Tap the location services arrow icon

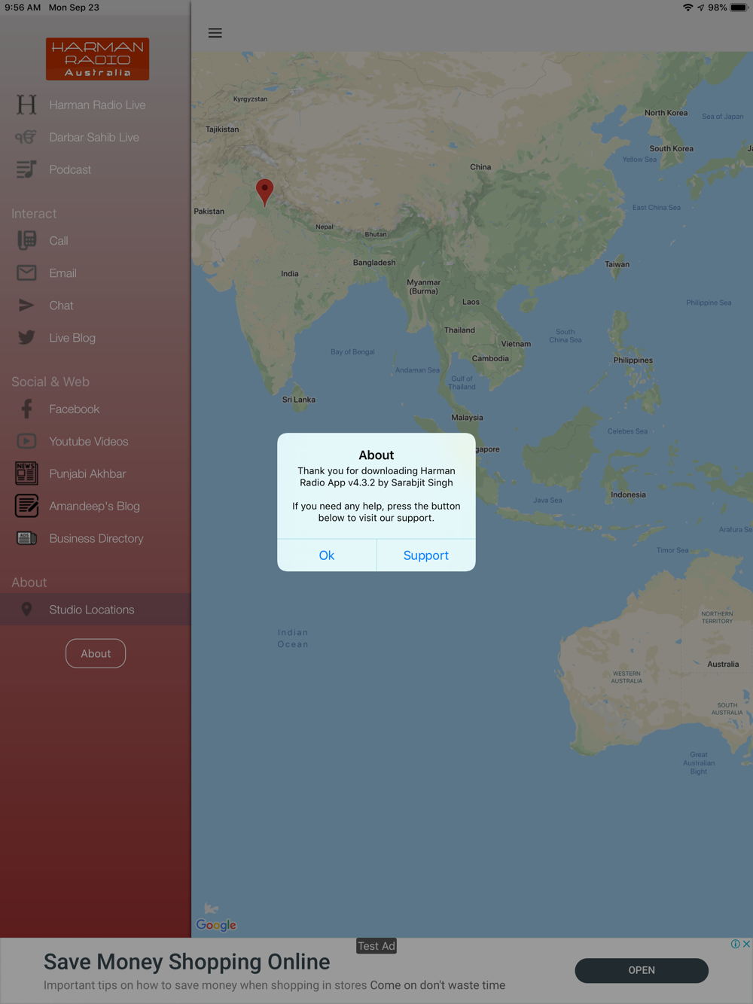point(700,8)
